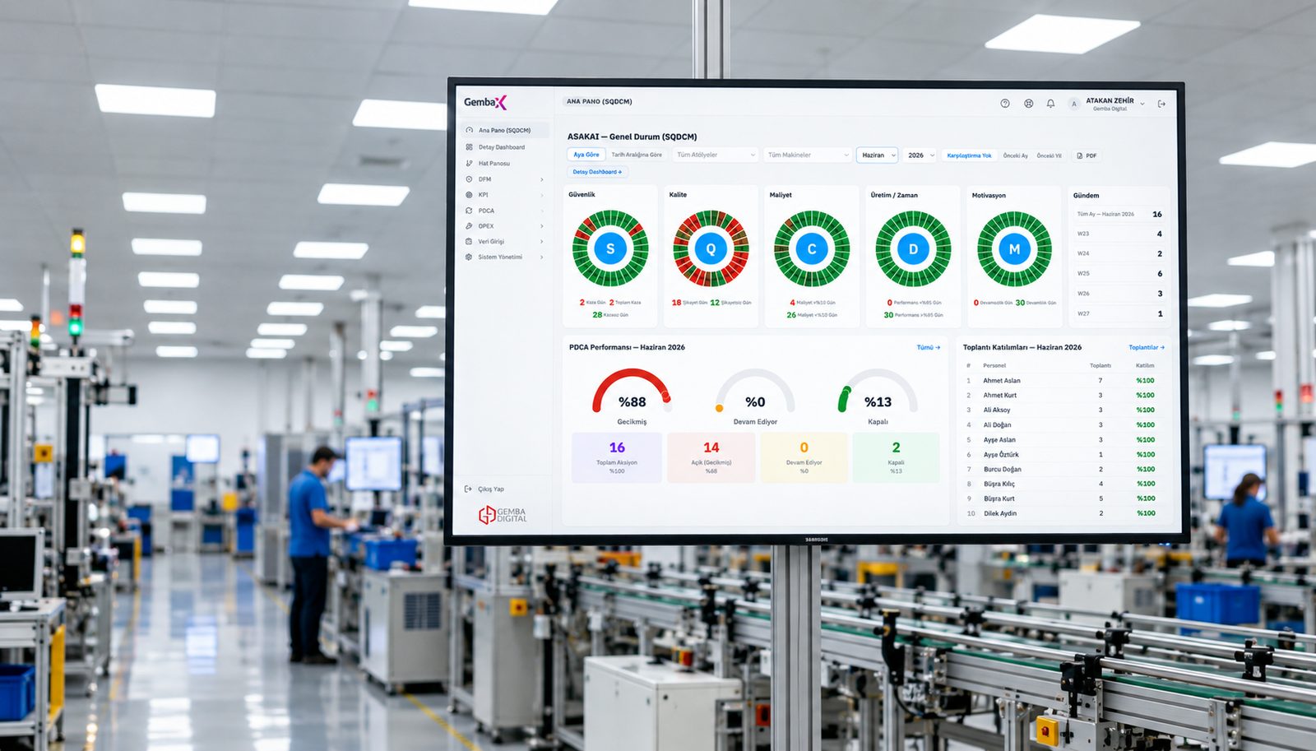The image size is (1316, 751).
Task: Open the Tümü link in PDCA Performansı
Action: tap(929, 347)
